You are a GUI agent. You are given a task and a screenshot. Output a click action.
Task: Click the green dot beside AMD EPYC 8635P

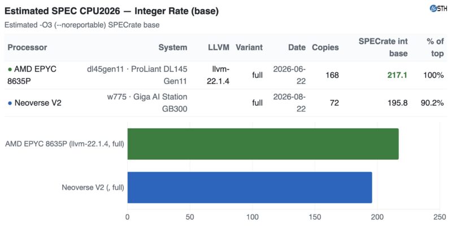pyautogui.click(x=10, y=69)
